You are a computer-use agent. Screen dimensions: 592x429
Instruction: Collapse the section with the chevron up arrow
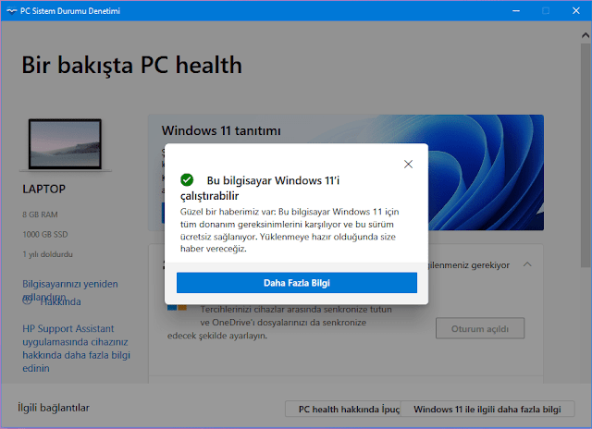click(527, 264)
